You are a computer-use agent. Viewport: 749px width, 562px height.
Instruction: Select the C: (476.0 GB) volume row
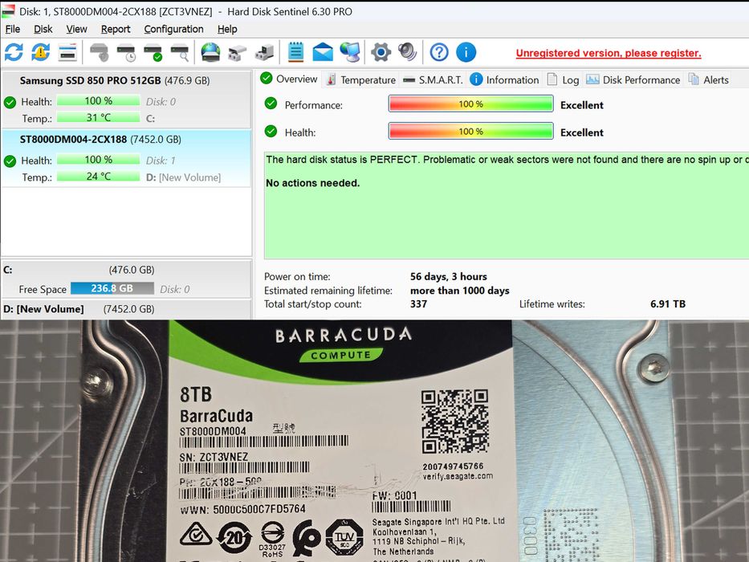tap(126, 279)
